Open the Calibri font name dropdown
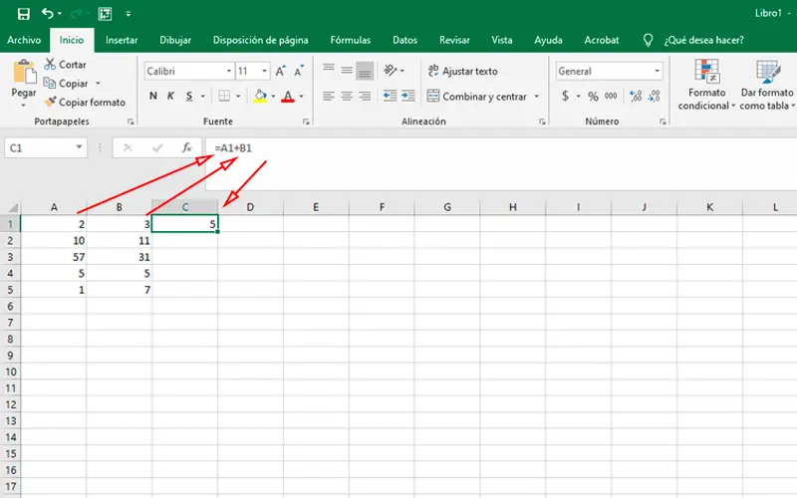This screenshot has width=797, height=498. [229, 71]
